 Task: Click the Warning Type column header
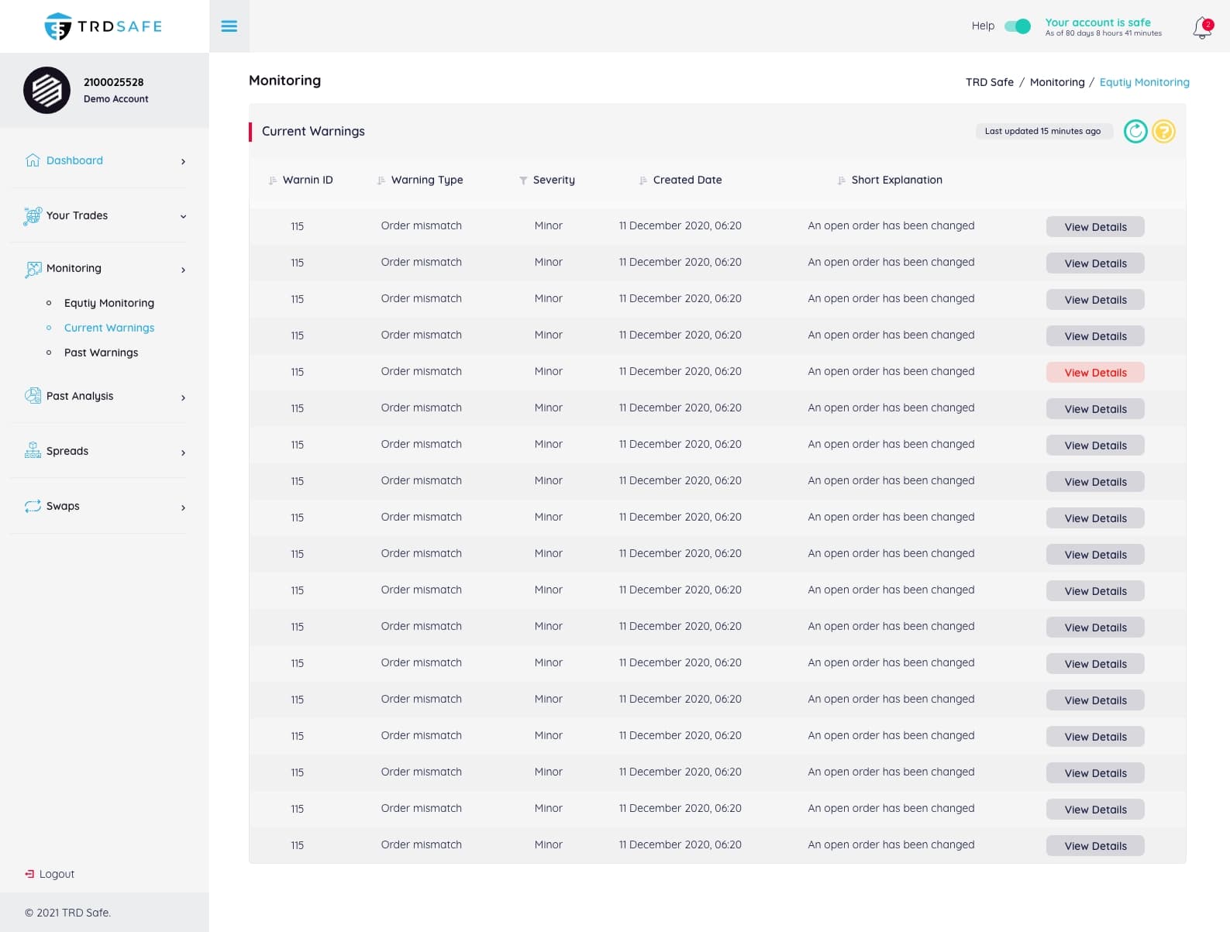coord(427,180)
